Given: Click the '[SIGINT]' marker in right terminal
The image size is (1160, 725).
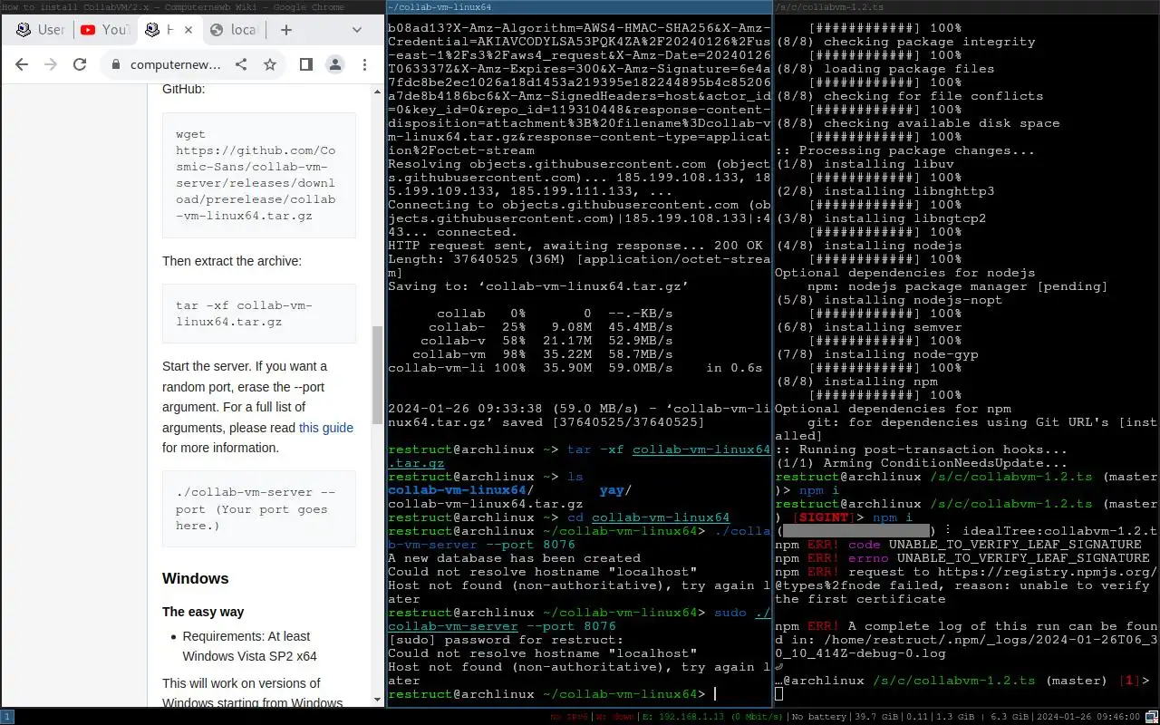Looking at the screenshot, I should coord(825,517).
